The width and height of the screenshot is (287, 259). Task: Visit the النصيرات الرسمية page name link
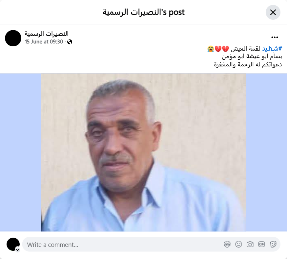[47, 34]
